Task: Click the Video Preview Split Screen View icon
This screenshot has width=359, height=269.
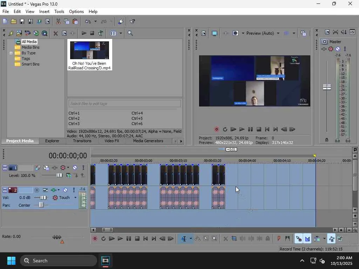Action: click(x=236, y=33)
